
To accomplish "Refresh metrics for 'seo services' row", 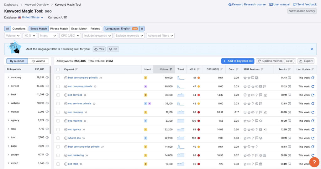I will (313, 95).
